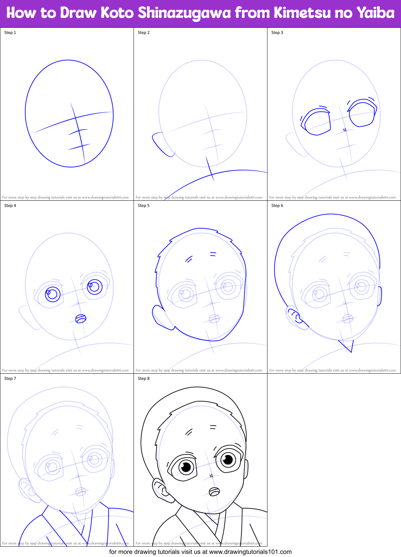401x557 pixels.
Task: Open the drawingtutorials101.com link in the footer
Action: (250, 551)
